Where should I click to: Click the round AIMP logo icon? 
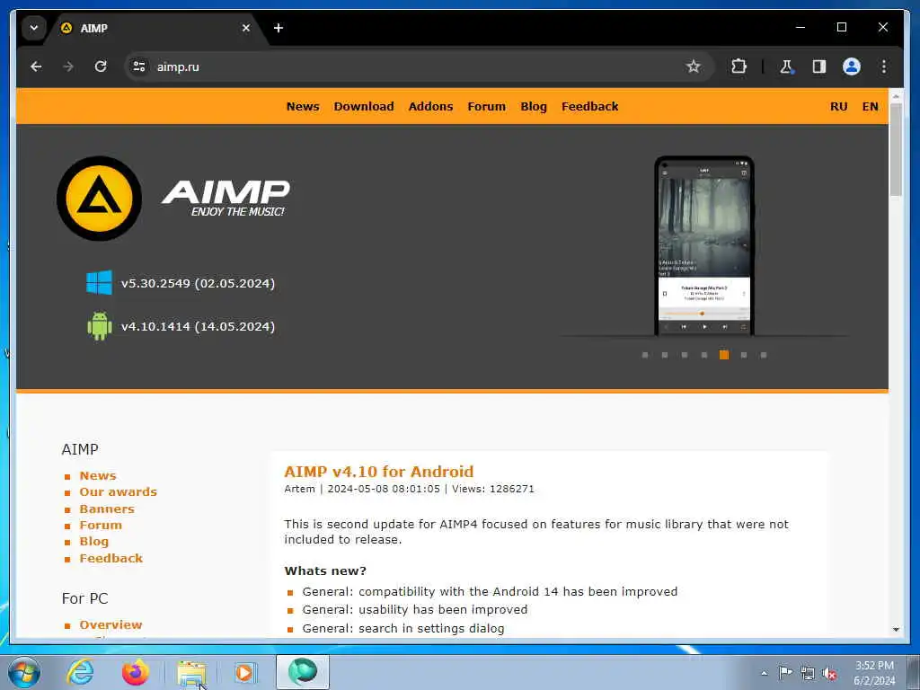(99, 199)
